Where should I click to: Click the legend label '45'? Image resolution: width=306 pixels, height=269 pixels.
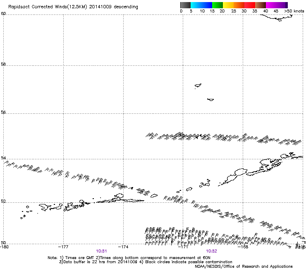(x=276, y=11)
